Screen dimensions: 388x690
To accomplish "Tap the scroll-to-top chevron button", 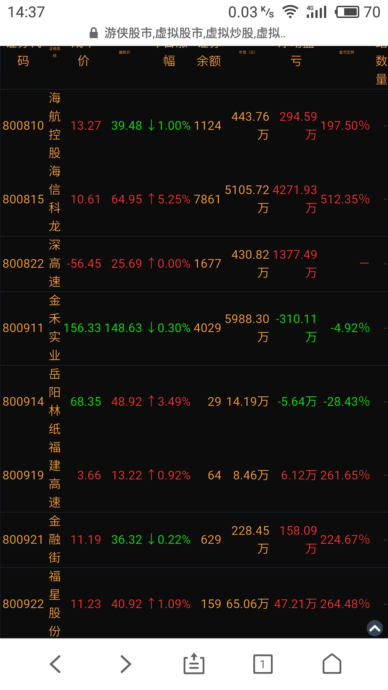I will coord(375,628).
